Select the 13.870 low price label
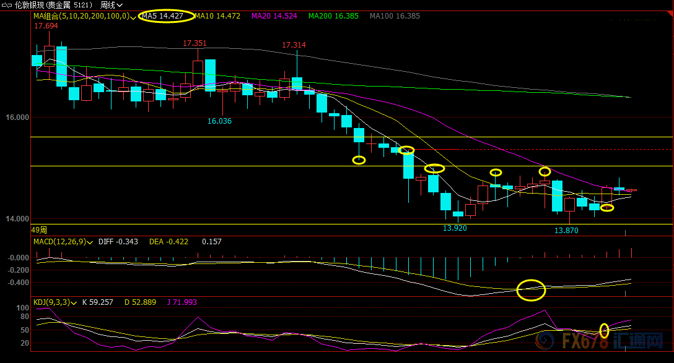674x363 pixels. (566, 230)
